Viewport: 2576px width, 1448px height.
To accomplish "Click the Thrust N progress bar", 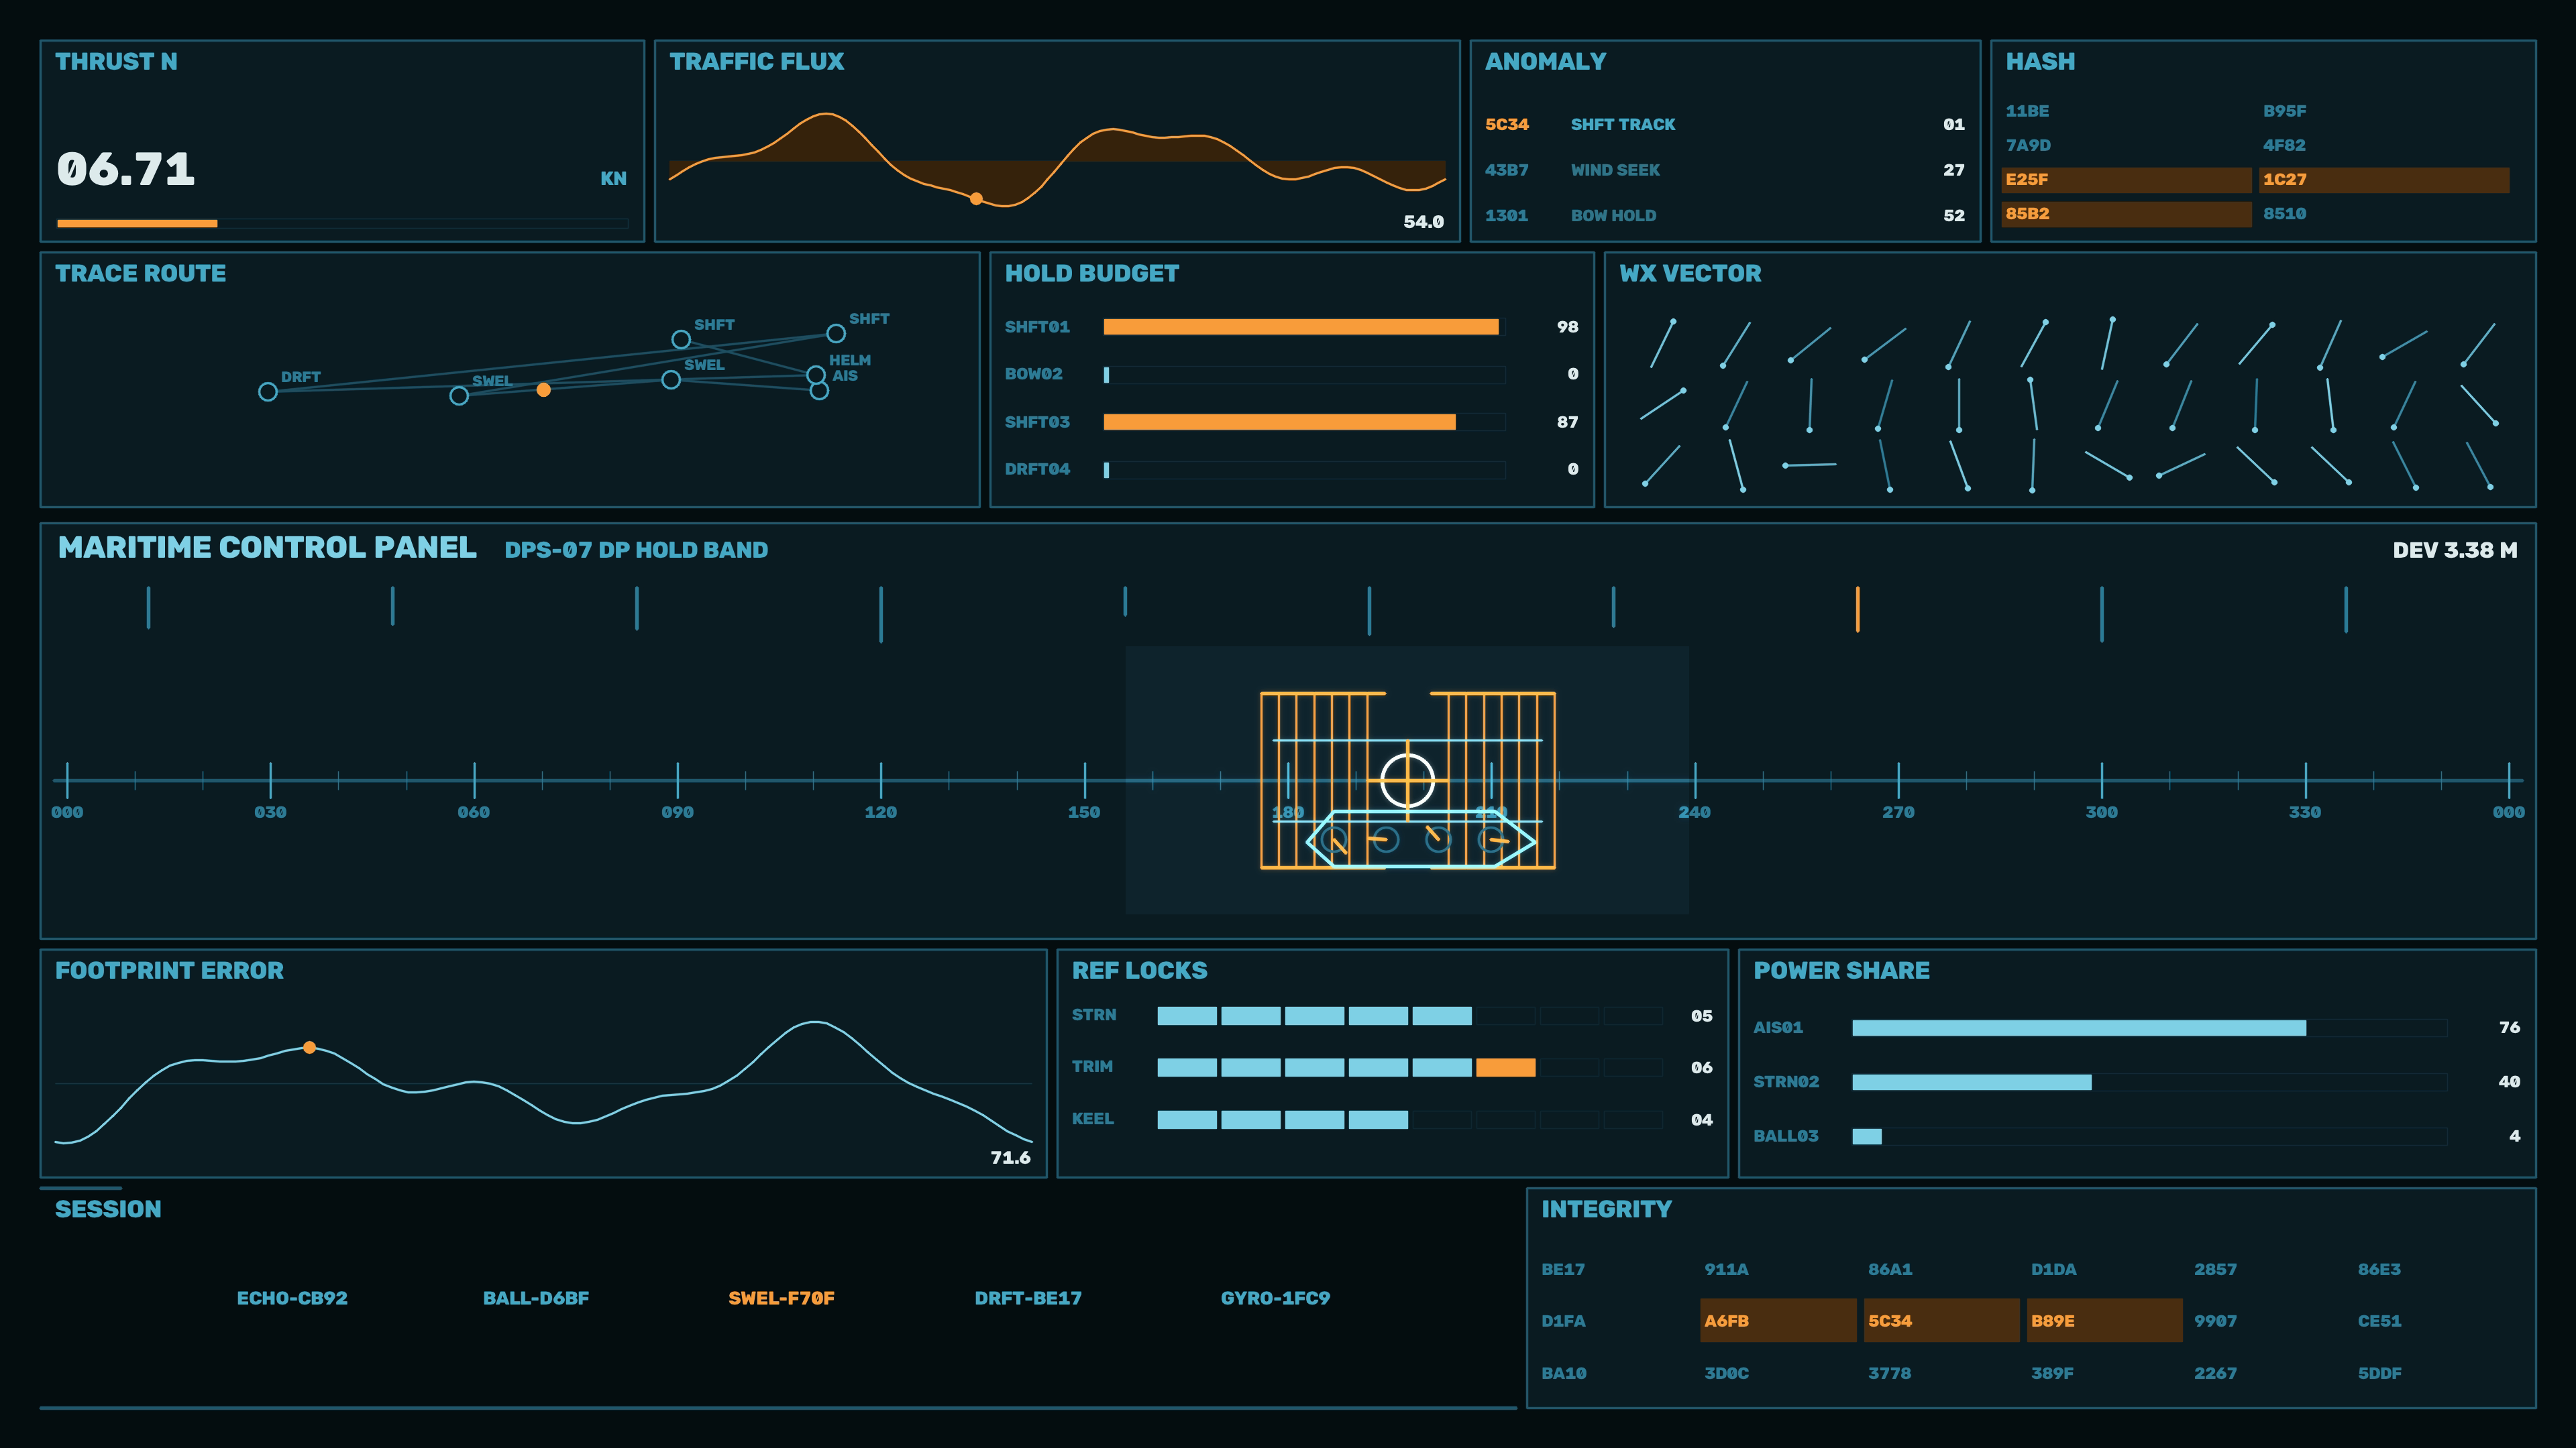I will coord(342,223).
